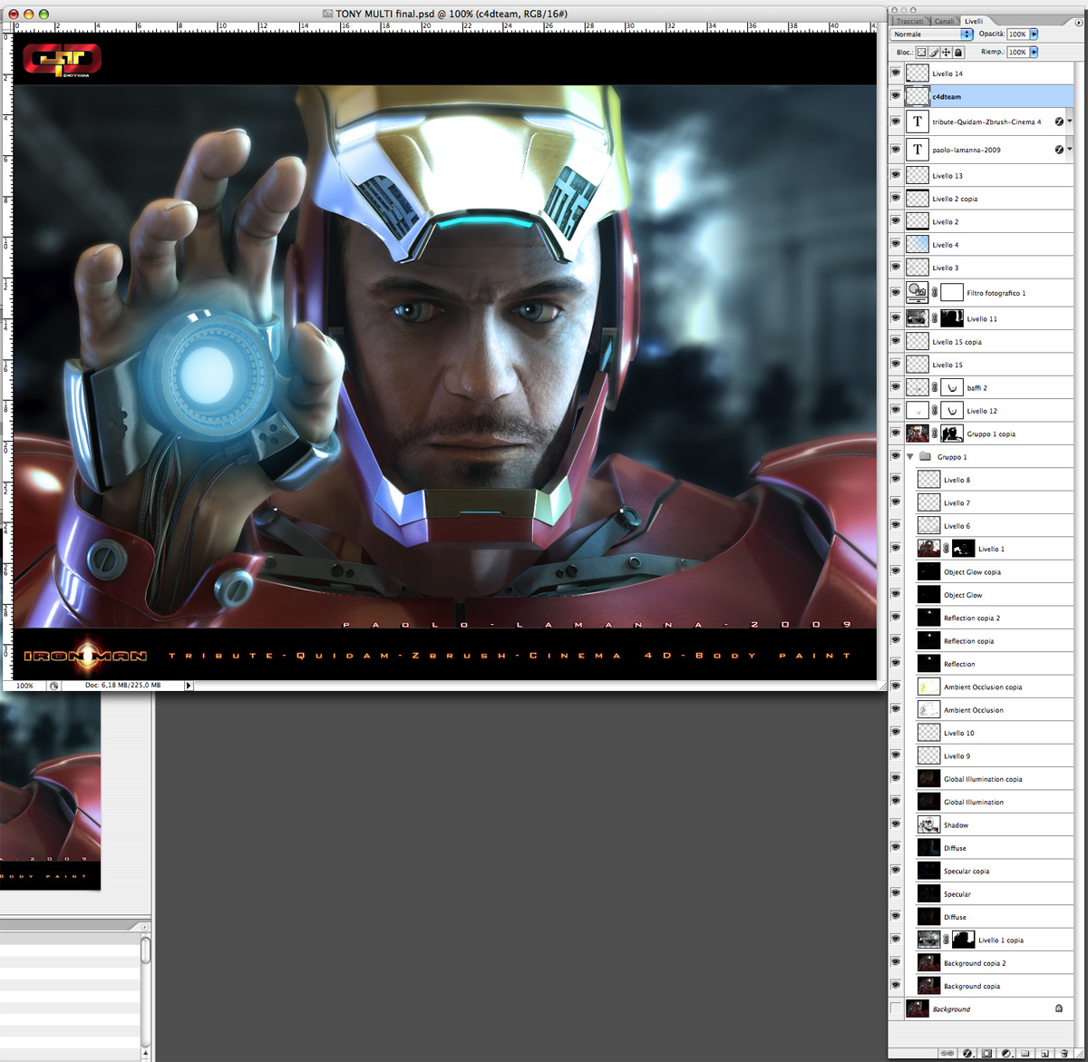This screenshot has height=1062, width=1088.
Task: Open the Normale blend mode dropdown
Action: click(931, 34)
